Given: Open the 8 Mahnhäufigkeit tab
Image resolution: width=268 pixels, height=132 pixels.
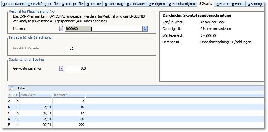Looking at the screenshot, I should (x=182, y=4).
